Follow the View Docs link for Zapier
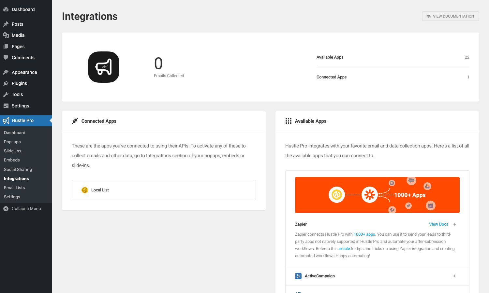 [438, 224]
